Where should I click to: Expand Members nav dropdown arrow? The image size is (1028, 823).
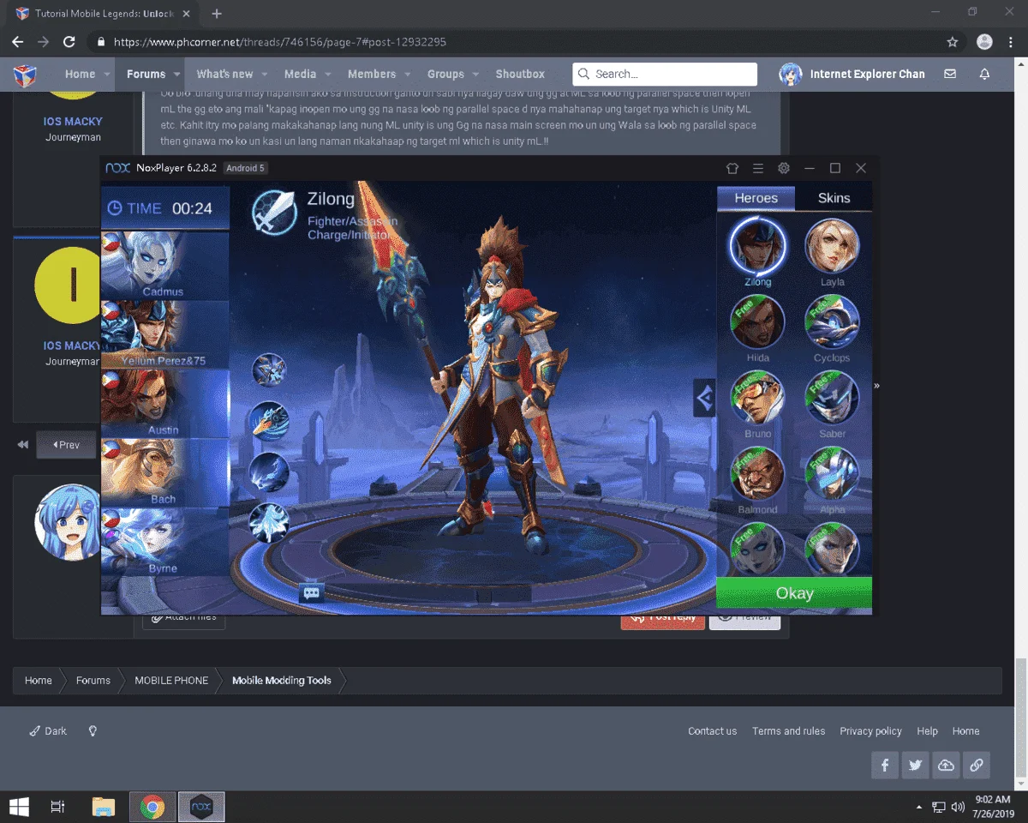pos(408,75)
